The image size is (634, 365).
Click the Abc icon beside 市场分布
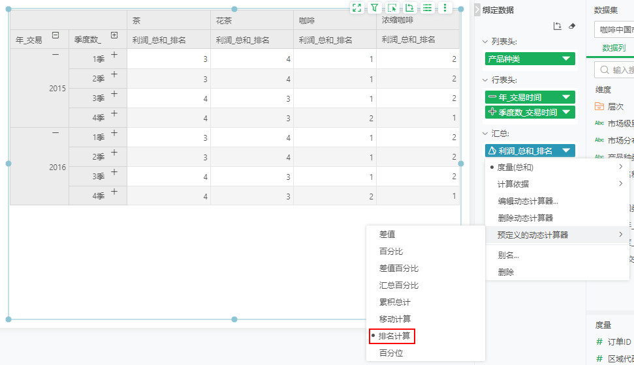(x=599, y=140)
